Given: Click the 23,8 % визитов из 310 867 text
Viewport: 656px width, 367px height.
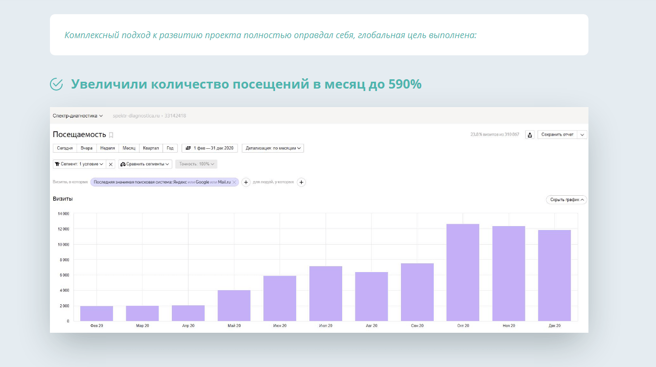Looking at the screenshot, I should pyautogui.click(x=494, y=135).
